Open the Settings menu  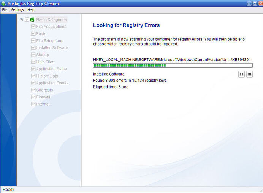point(17,10)
